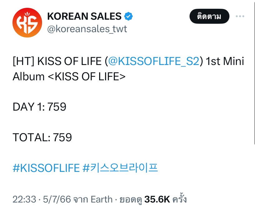255x210 pixels.
Task: Open the KOREAN SALES display name
Action: point(84,16)
